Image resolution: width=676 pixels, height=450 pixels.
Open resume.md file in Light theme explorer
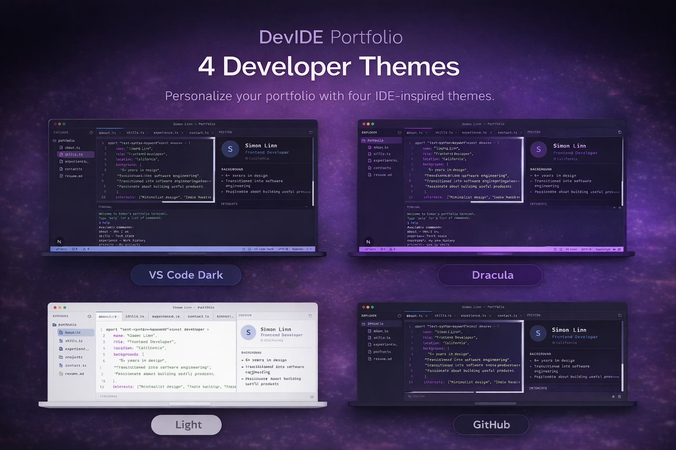click(74, 374)
